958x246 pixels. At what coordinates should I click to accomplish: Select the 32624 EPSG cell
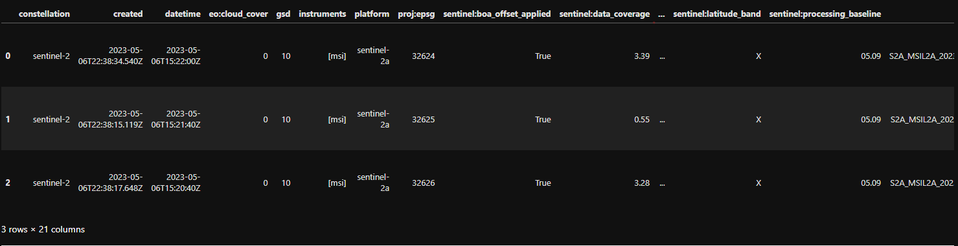[424, 56]
